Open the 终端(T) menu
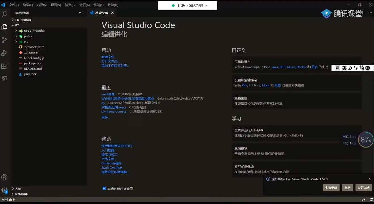The height and width of the screenshot is (204, 374). [x=99, y=5]
